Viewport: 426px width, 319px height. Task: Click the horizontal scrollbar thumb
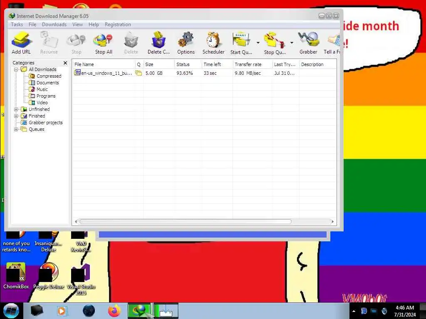[186, 222]
